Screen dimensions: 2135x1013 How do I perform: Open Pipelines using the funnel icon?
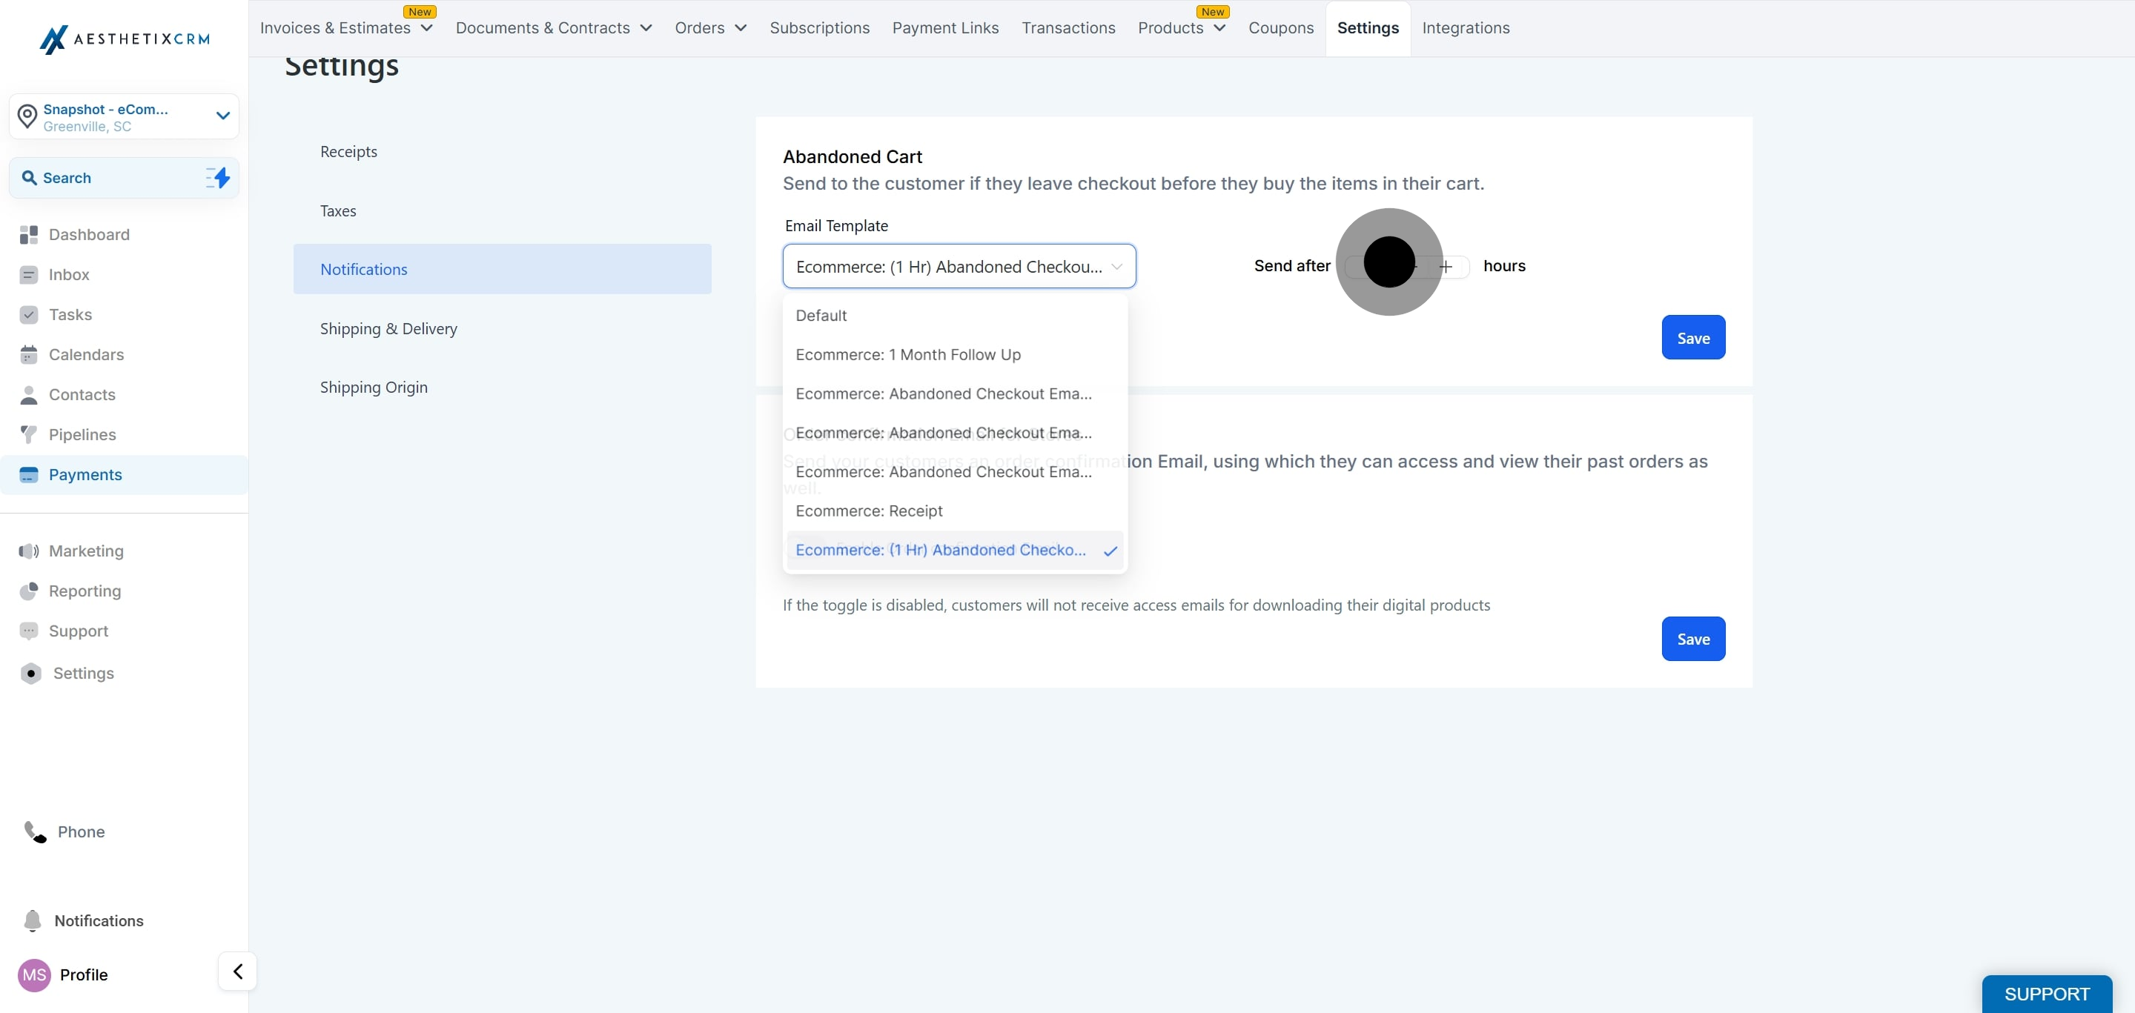(28, 434)
